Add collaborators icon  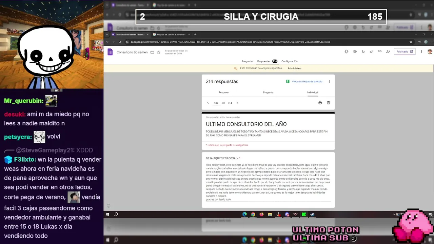tap(388, 52)
